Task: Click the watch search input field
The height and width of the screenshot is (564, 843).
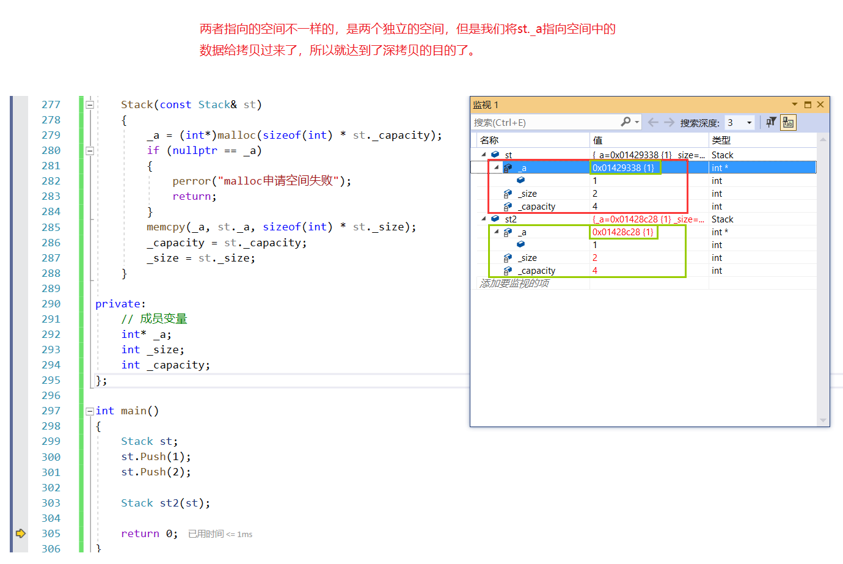Action: tap(547, 122)
